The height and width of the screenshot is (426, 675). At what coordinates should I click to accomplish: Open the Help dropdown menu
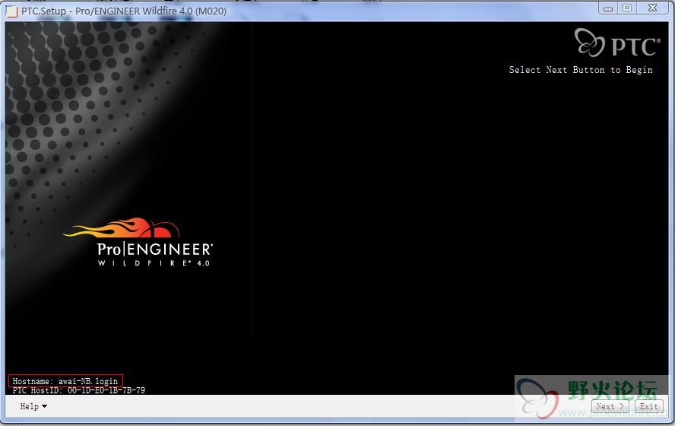(33, 406)
